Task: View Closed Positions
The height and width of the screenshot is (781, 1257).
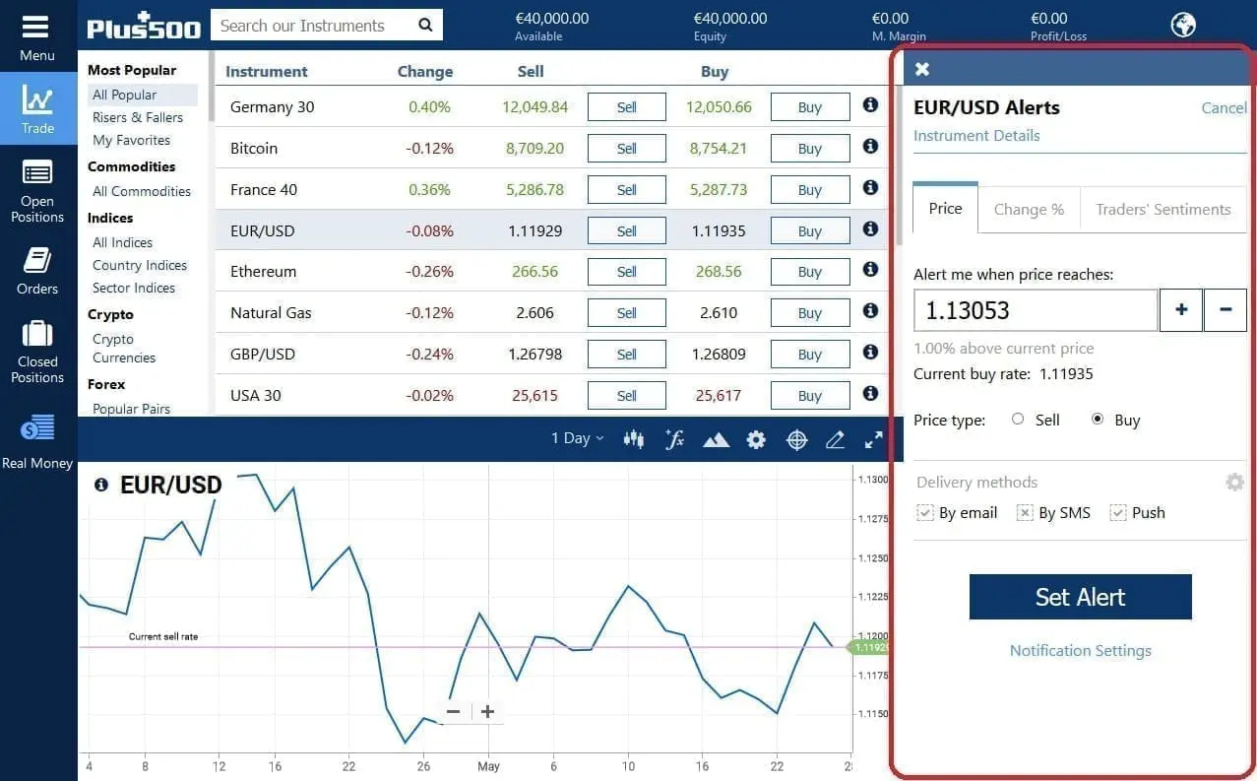Action: 37,352
